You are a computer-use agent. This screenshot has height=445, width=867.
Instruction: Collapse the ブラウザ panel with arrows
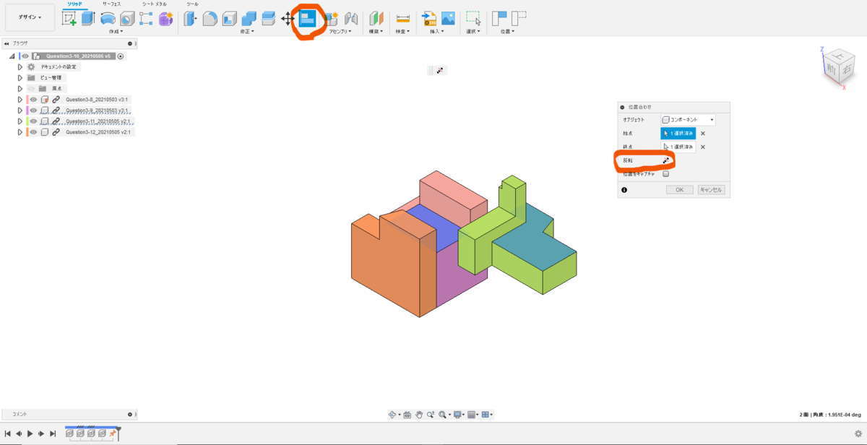[7, 43]
